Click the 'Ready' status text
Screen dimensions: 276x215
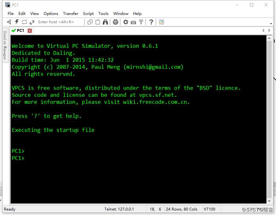10,209
